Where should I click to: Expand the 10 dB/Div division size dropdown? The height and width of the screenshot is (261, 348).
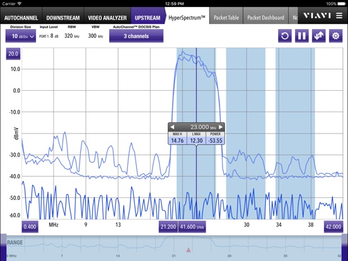pos(21,36)
